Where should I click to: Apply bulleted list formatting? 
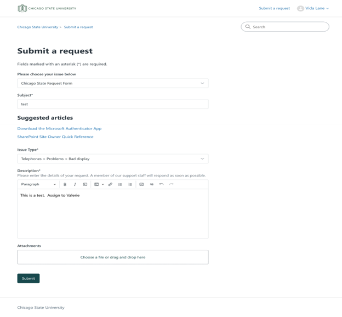coord(120,184)
